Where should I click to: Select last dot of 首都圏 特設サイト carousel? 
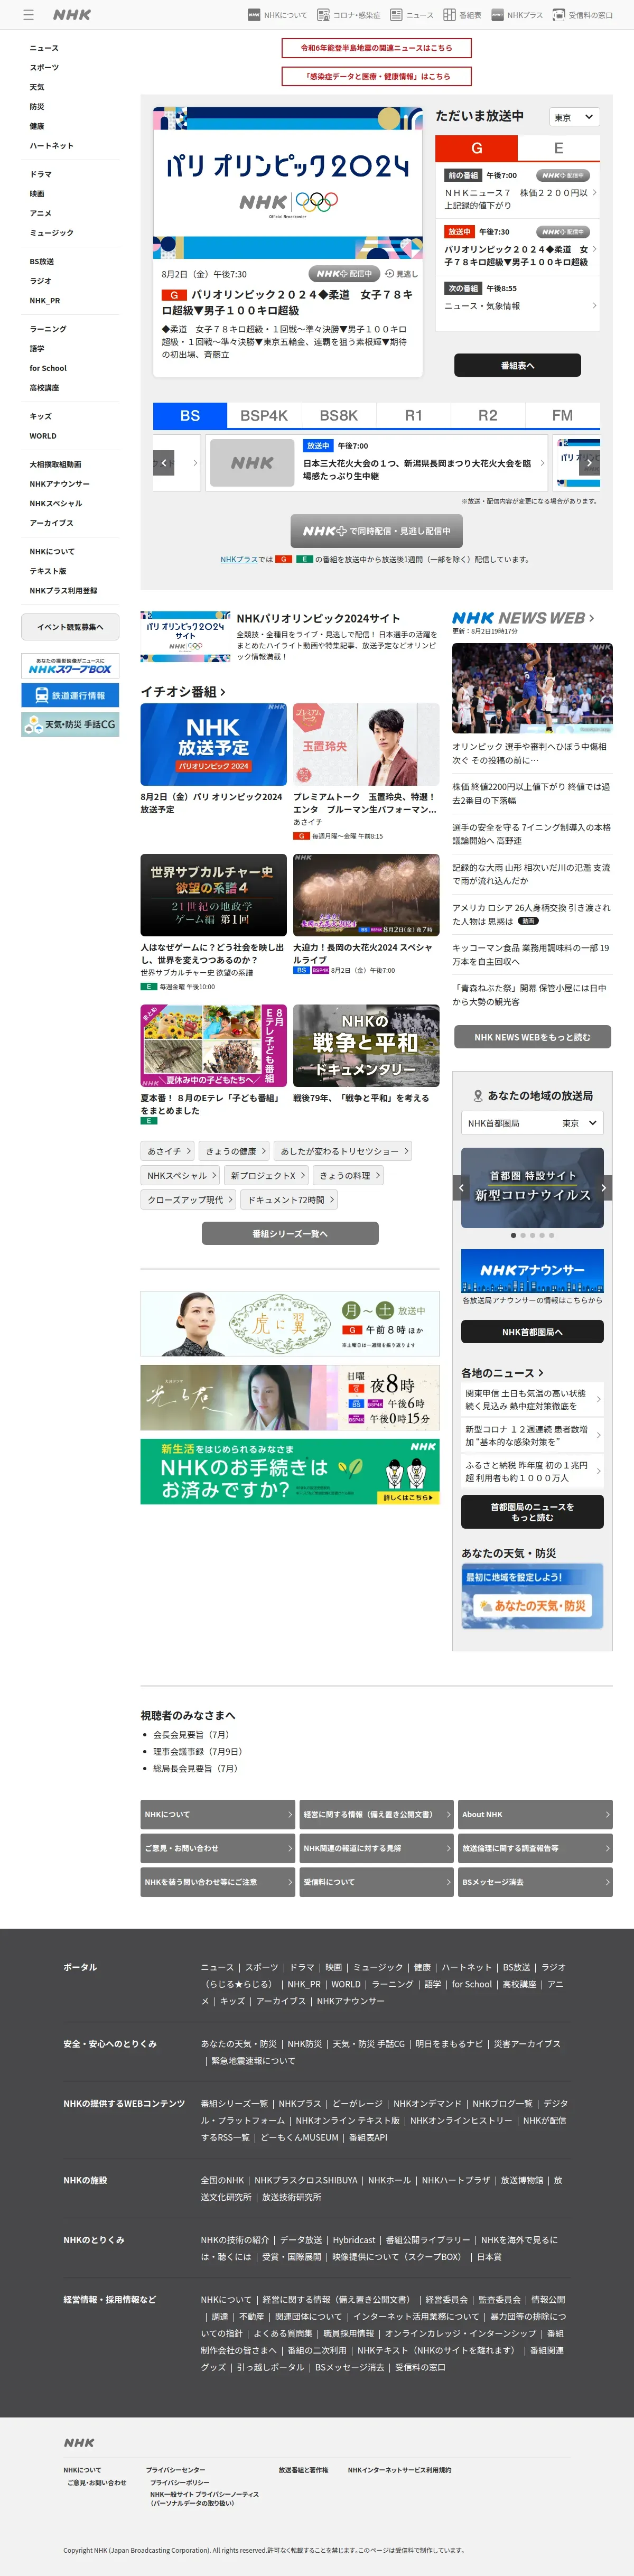[x=551, y=1235]
